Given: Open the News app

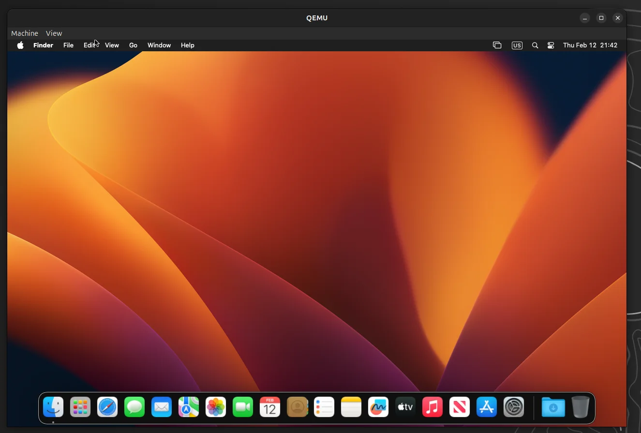Looking at the screenshot, I should coord(459,407).
